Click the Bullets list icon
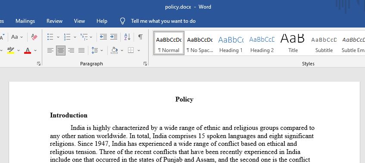 pos(50,37)
